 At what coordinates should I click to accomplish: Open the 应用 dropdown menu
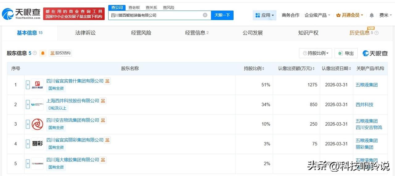pos(265,15)
